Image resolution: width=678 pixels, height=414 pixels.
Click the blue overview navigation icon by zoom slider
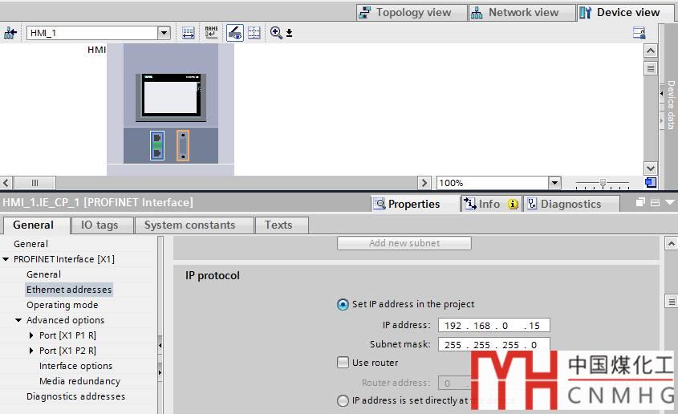[651, 183]
